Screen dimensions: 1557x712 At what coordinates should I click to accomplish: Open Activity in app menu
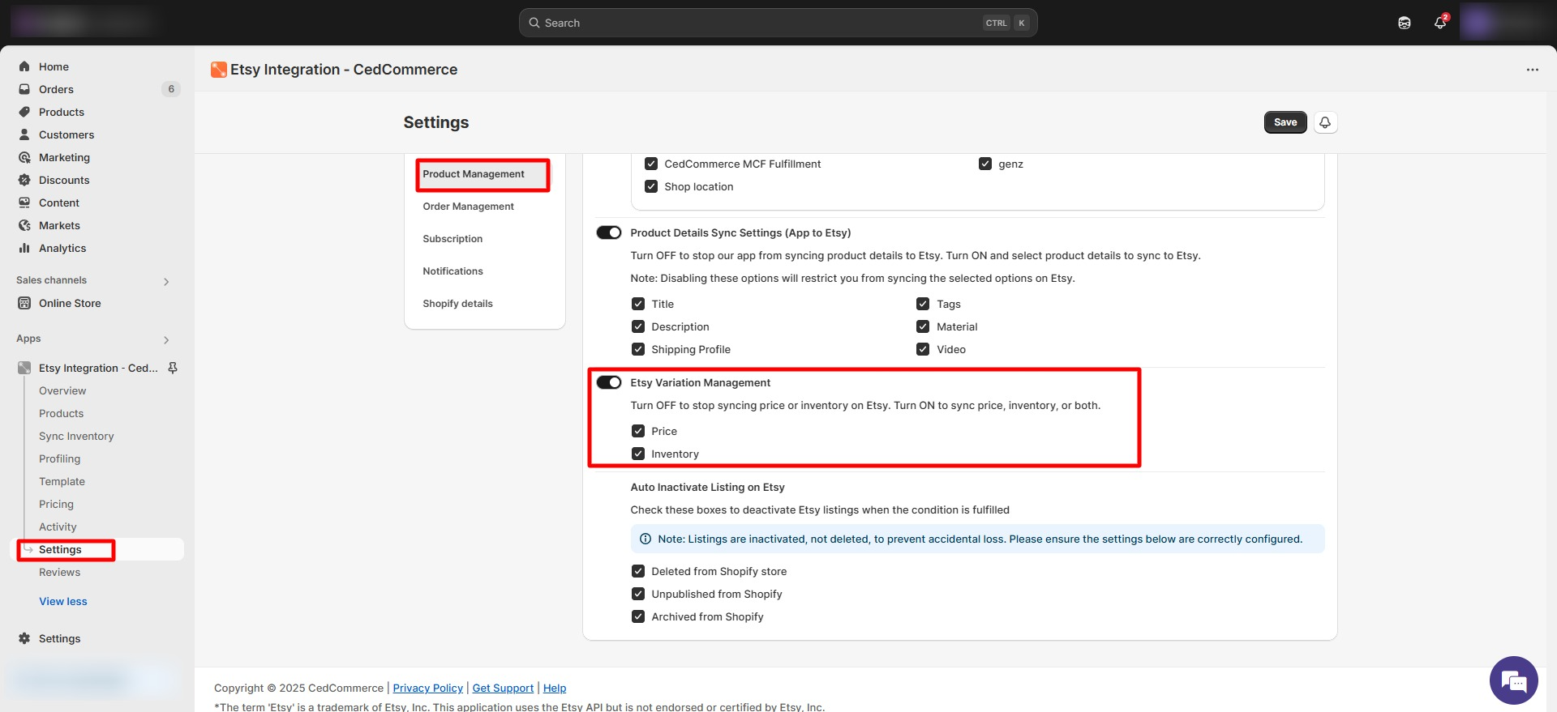click(58, 527)
